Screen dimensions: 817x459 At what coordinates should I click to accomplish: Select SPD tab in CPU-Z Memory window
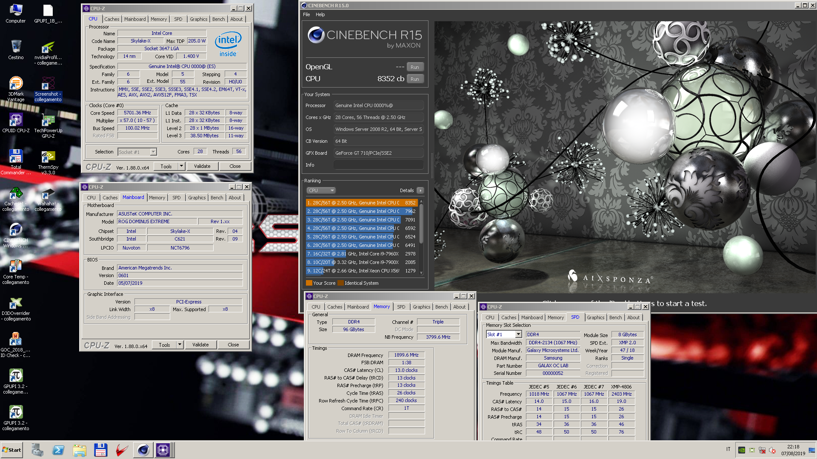(401, 307)
